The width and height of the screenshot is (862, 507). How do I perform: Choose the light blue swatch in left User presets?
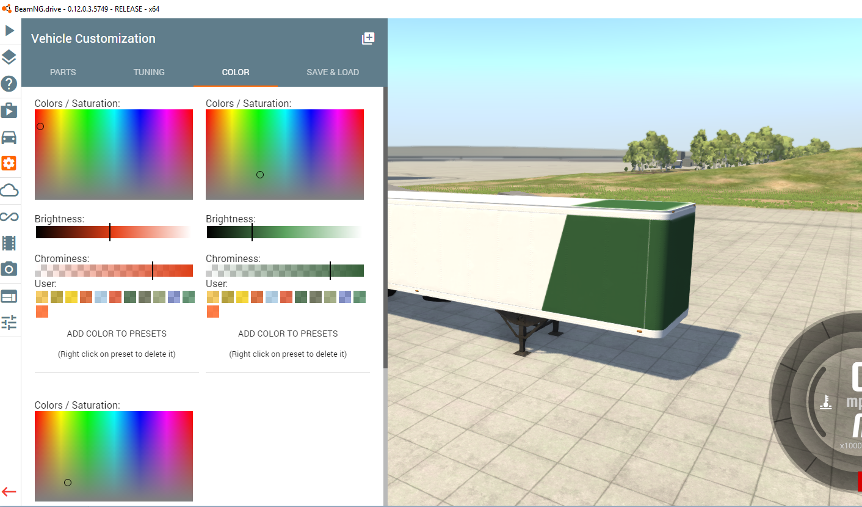[100, 297]
